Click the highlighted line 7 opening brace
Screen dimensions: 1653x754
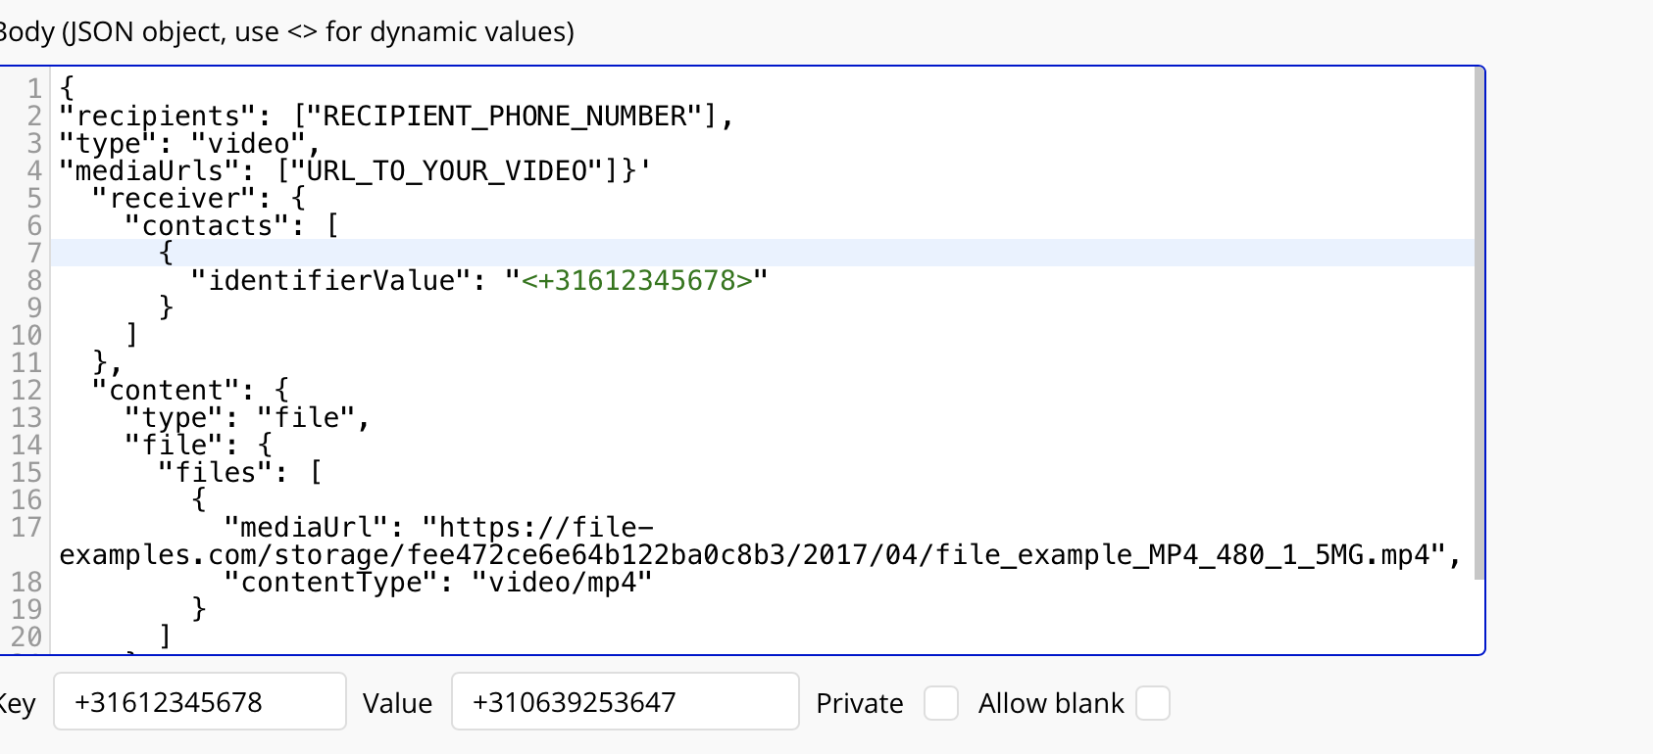pos(166,254)
